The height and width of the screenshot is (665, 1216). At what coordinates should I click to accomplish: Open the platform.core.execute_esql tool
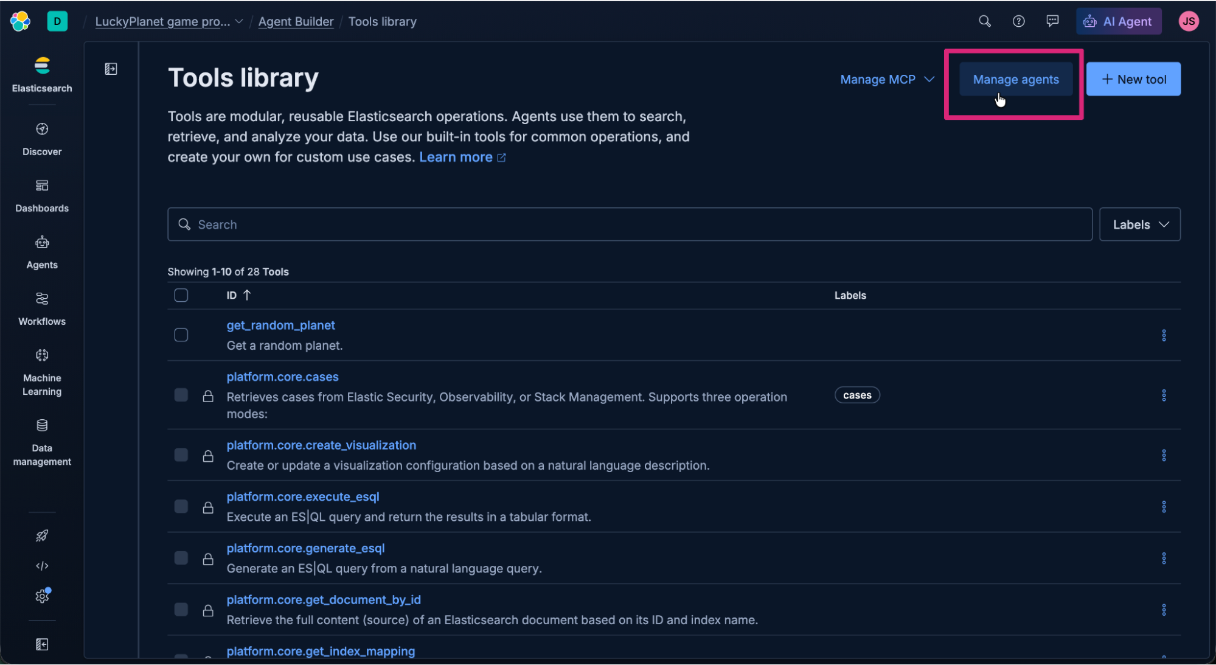303,496
